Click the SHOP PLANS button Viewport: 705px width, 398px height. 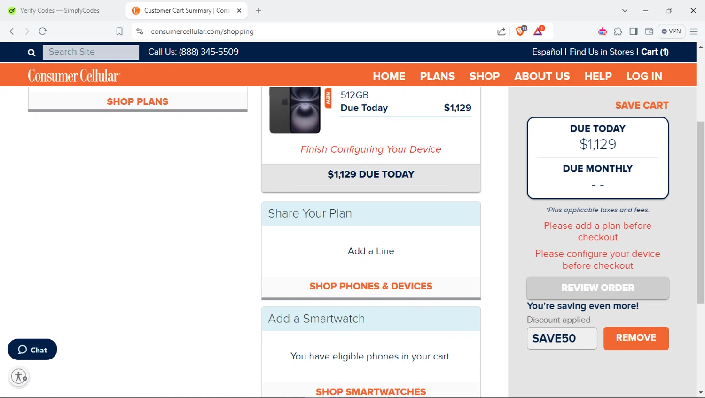pyautogui.click(x=138, y=101)
